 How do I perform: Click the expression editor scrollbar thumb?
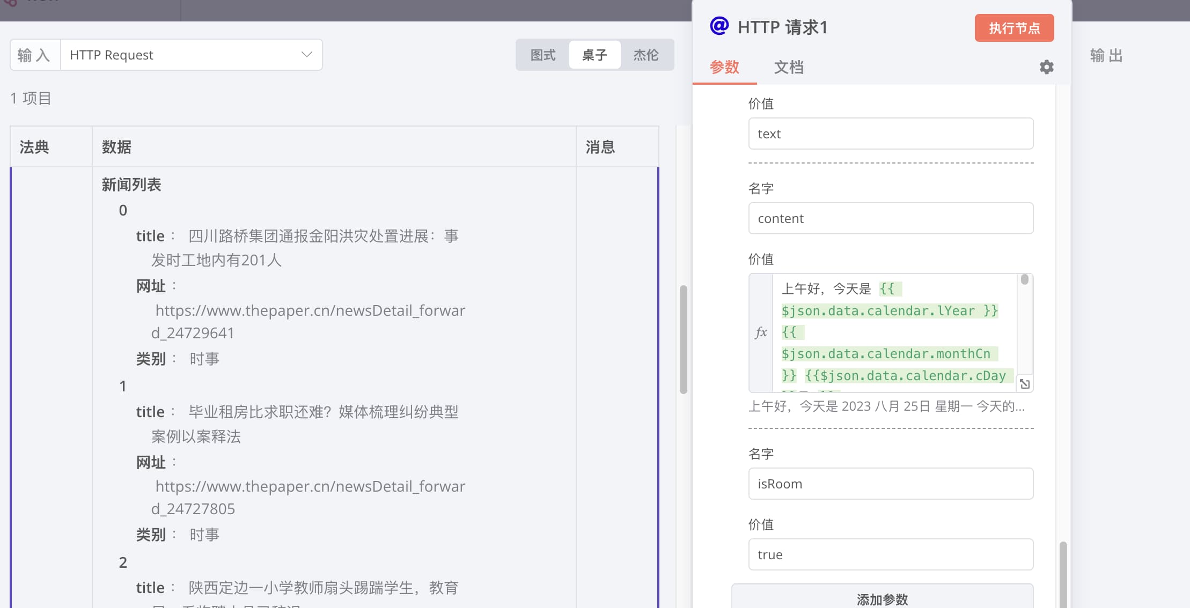[x=1024, y=280]
